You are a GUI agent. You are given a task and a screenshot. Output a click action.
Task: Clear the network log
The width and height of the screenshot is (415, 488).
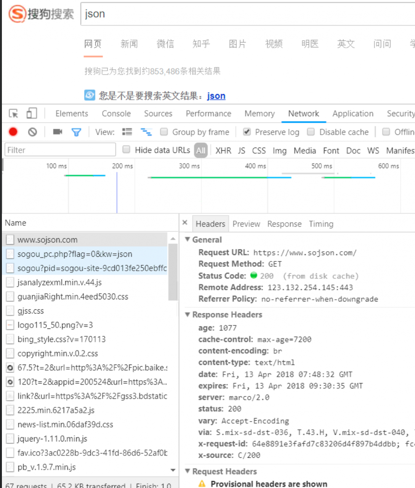pyautogui.click(x=32, y=132)
